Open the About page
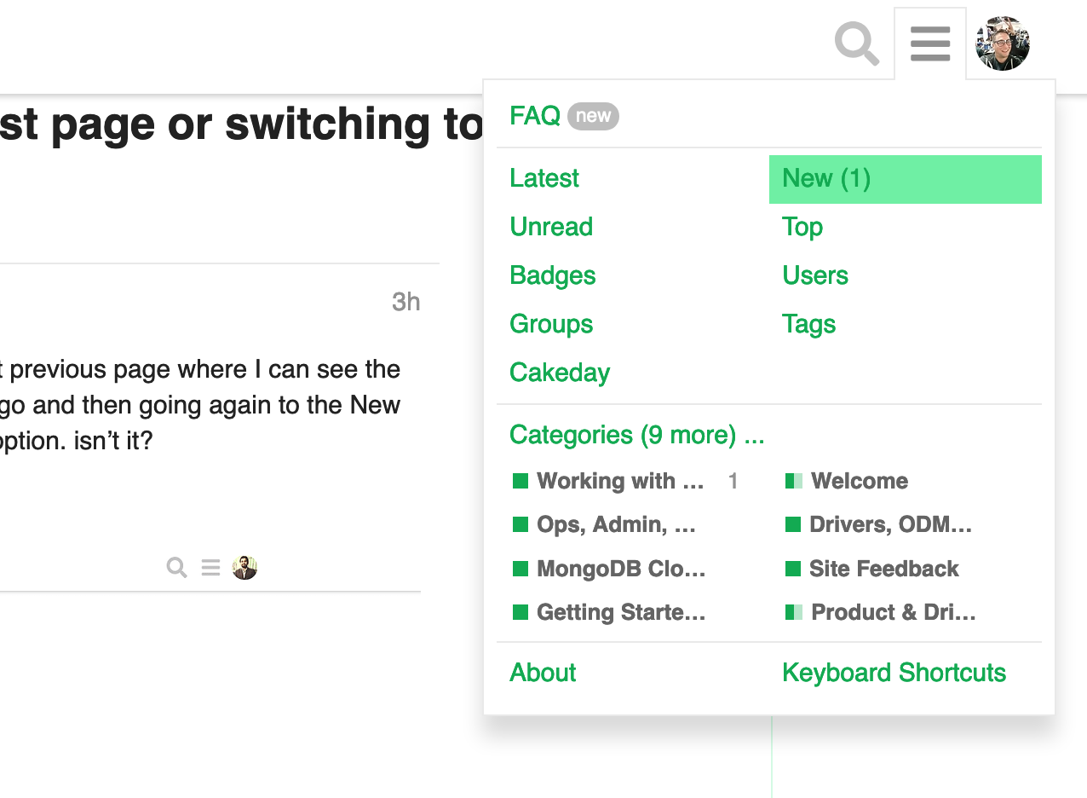Screen dimensions: 1087x798 (x=543, y=673)
